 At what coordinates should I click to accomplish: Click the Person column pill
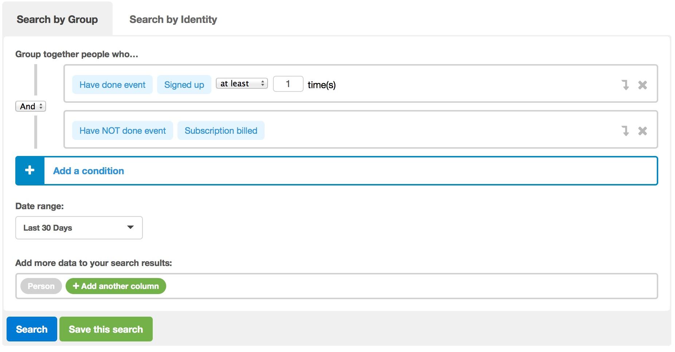pos(41,286)
